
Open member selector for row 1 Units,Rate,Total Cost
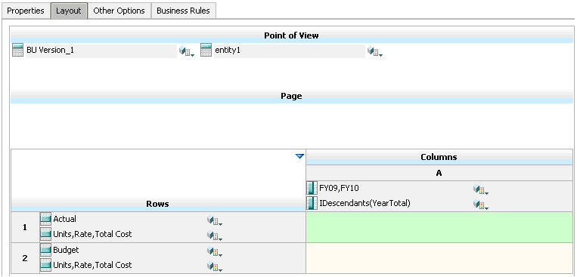[x=215, y=235]
